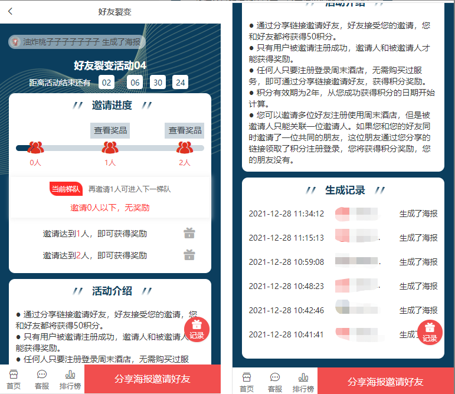Select the record dated 2021-12-28 11:34:12
455x394 pixels.
tap(342, 214)
